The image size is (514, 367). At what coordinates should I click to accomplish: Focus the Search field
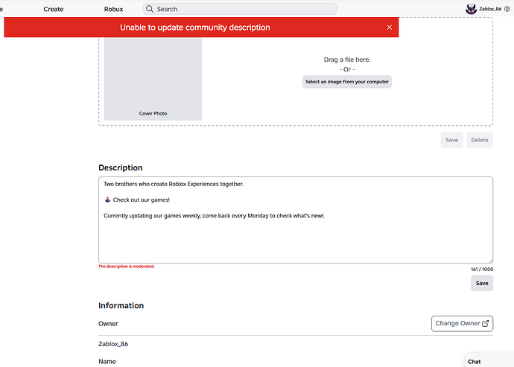coord(240,9)
